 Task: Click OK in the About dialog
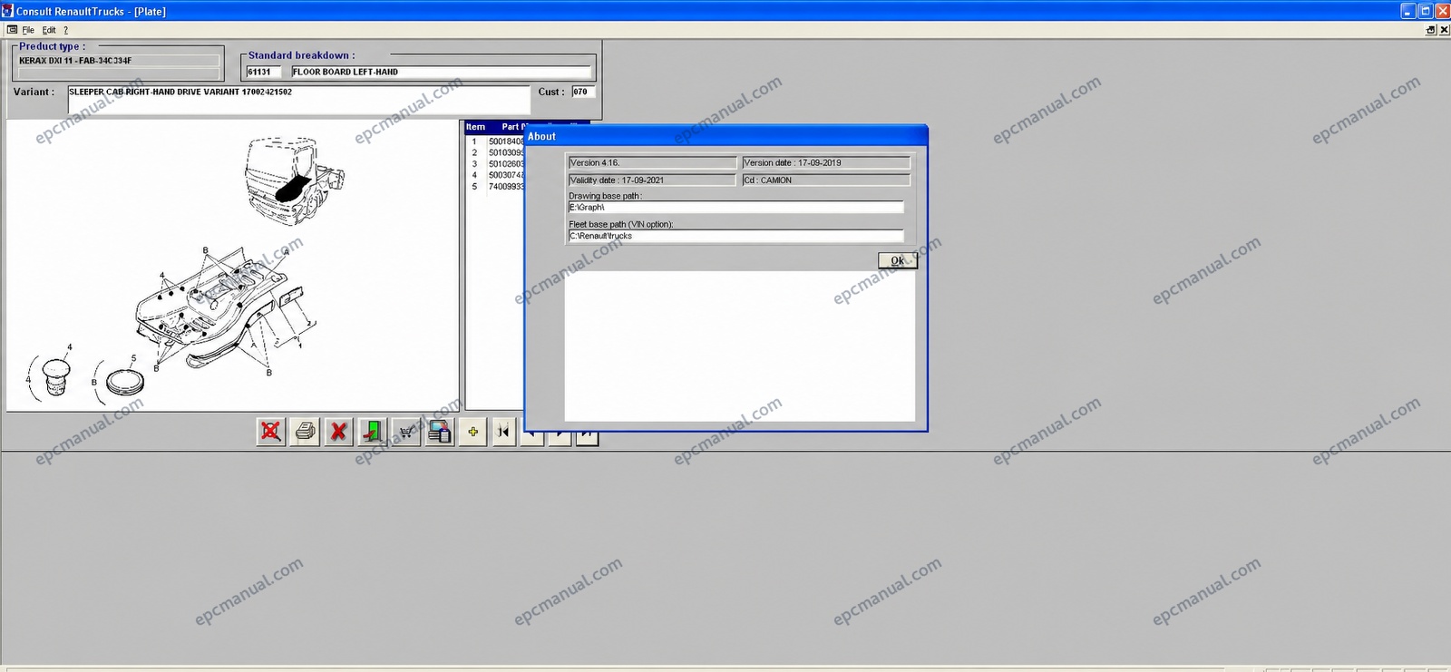(x=898, y=260)
